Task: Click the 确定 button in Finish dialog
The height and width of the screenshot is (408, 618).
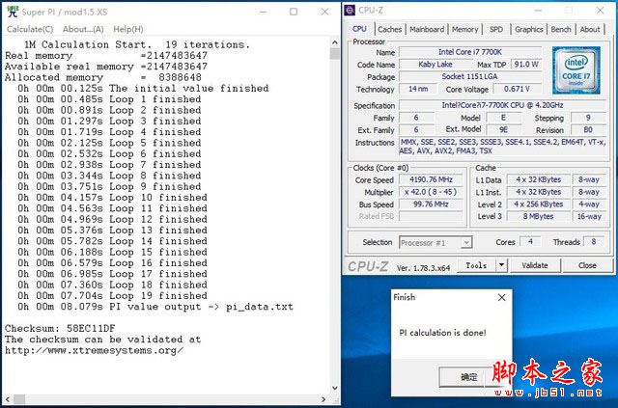Action: [x=469, y=377]
